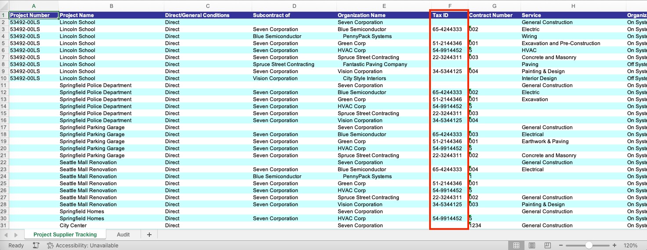Switch to Page Break Preview icon
647x250 pixels.
(547, 245)
